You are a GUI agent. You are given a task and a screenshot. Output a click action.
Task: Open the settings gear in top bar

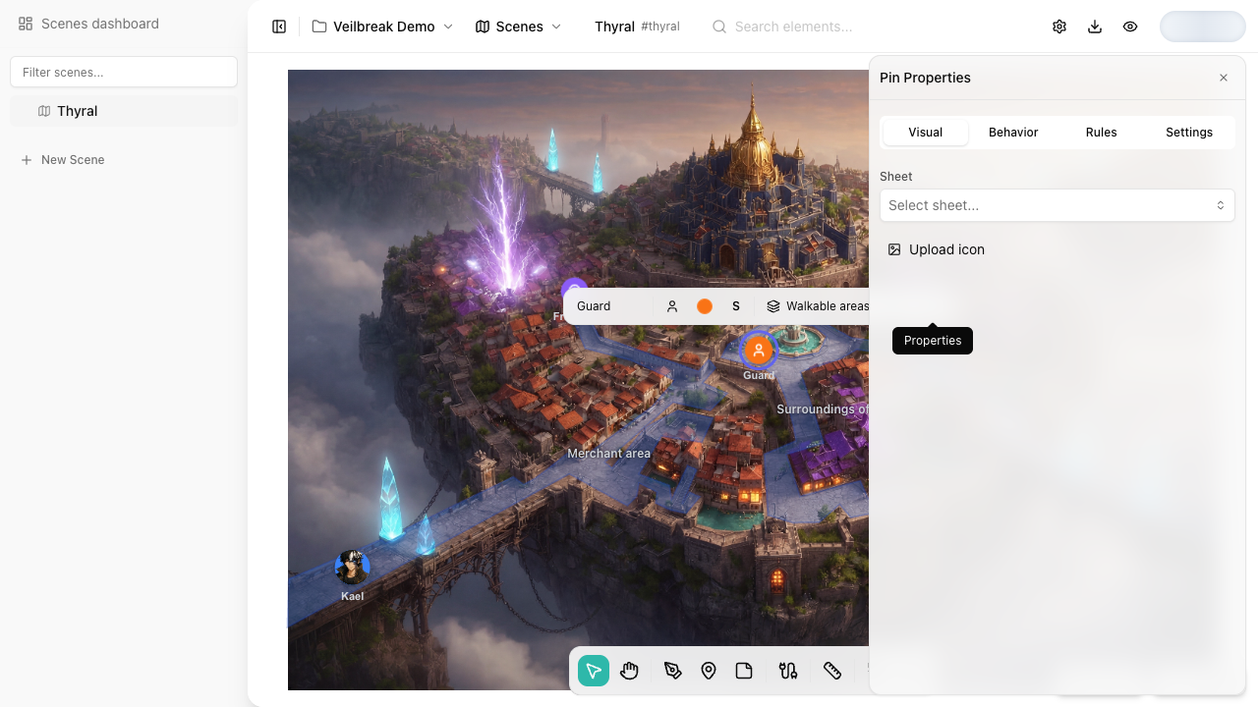tap(1059, 27)
